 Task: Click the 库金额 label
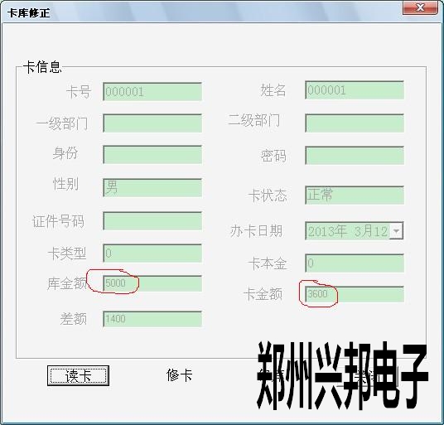(x=67, y=283)
